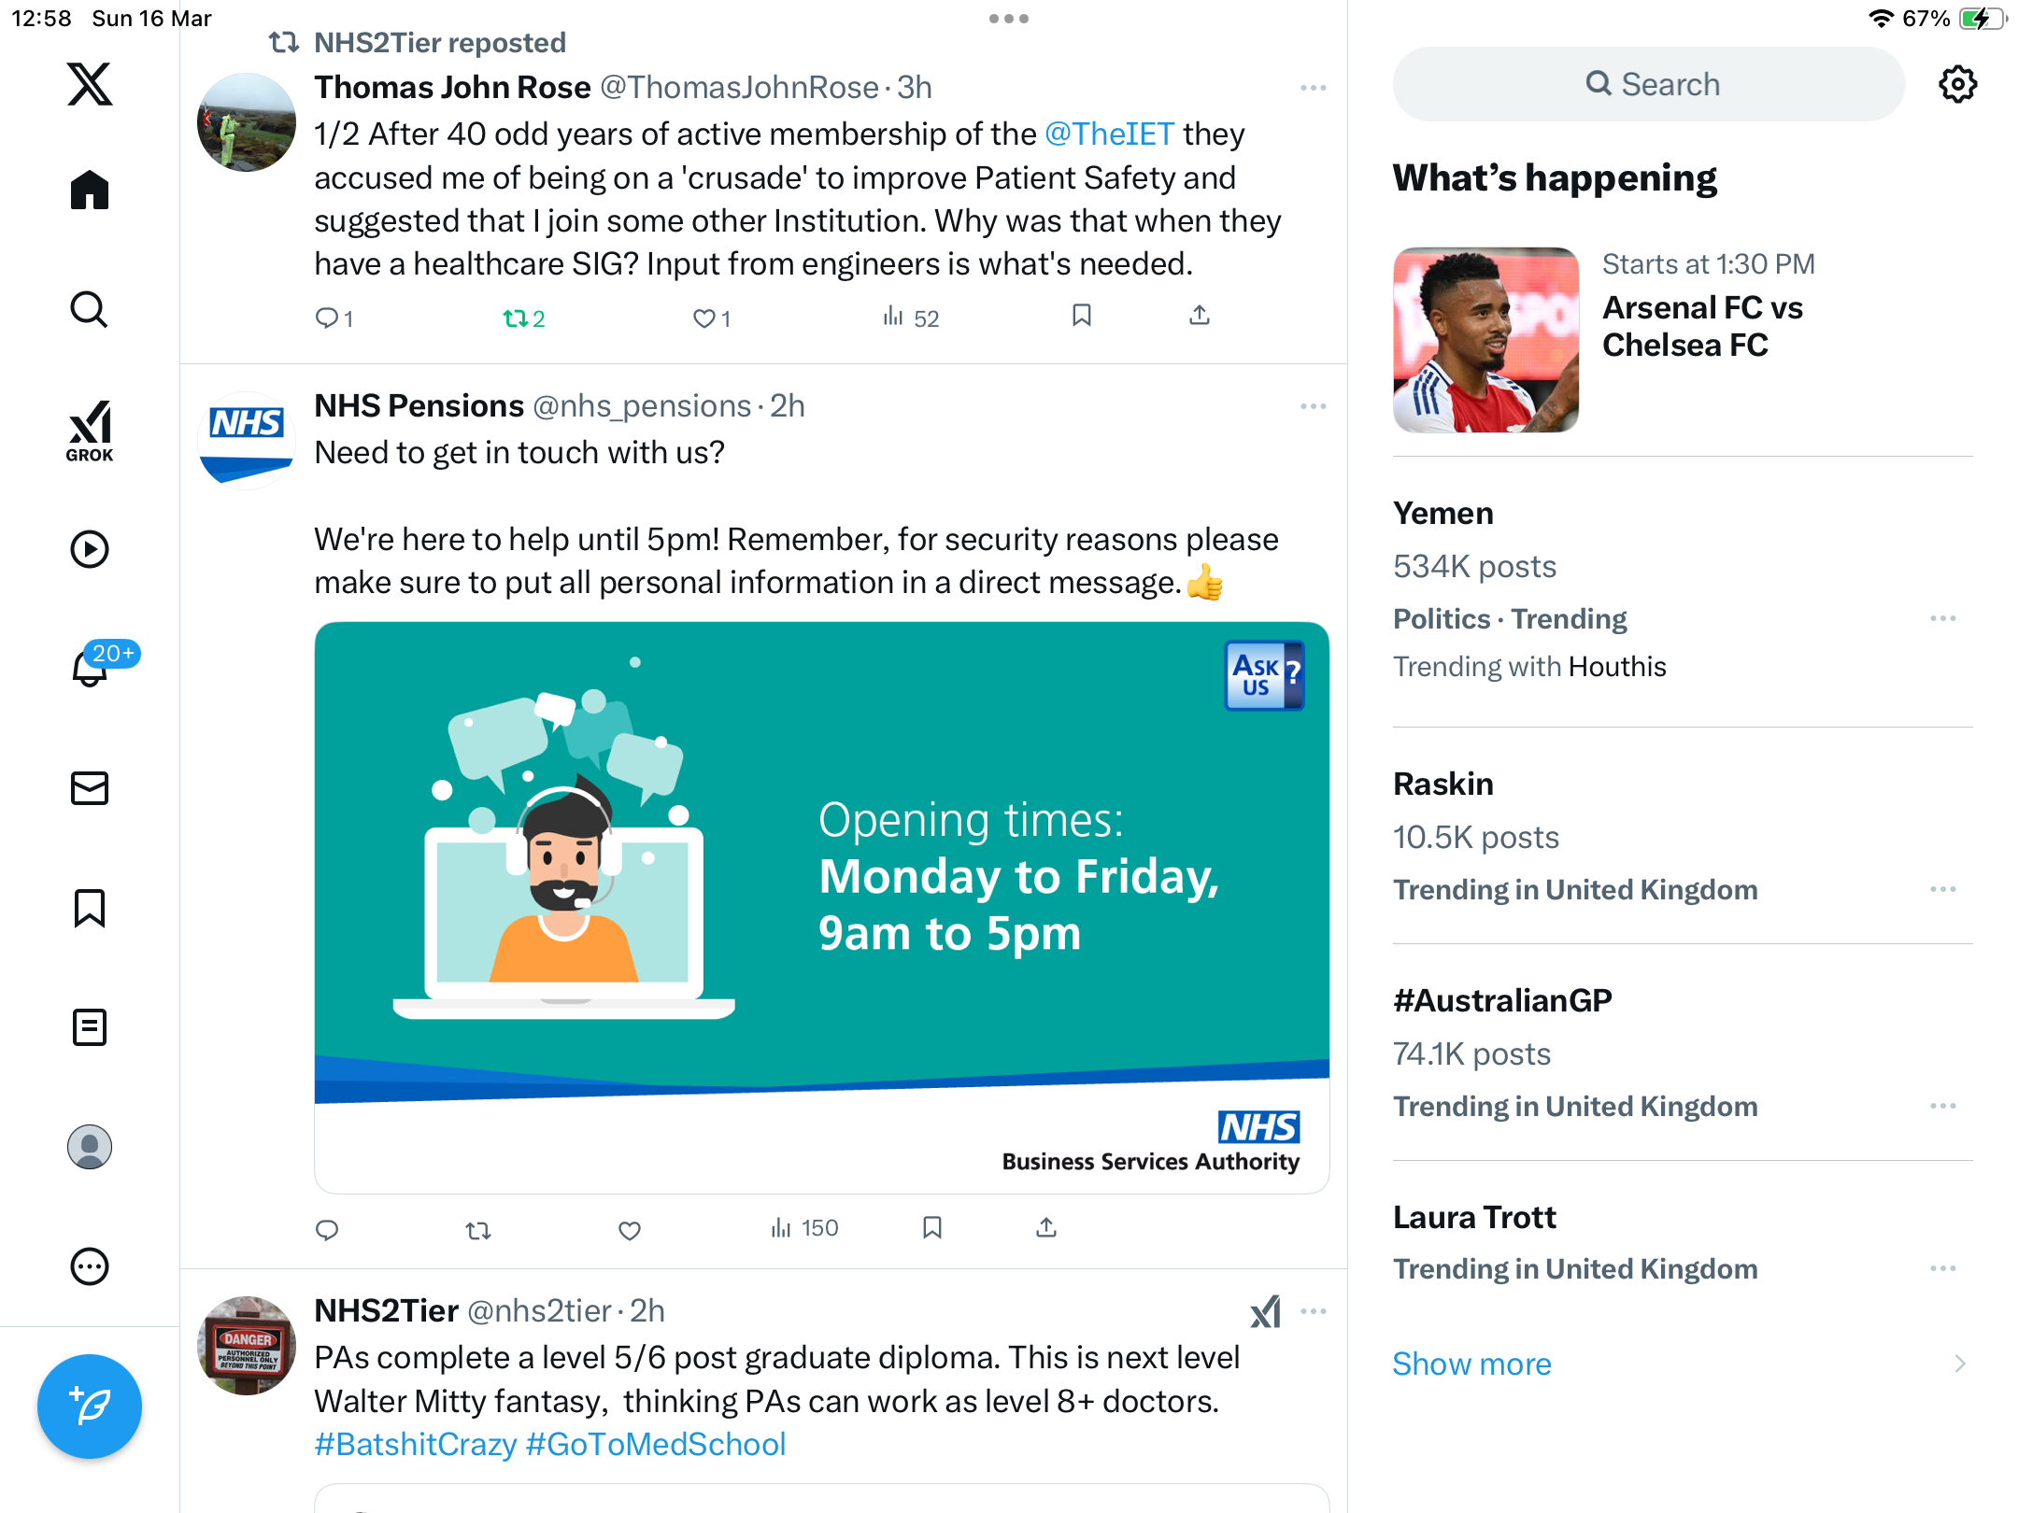Image resolution: width=2018 pixels, height=1513 pixels.
Task: Open the @TheIET mention link
Action: click(1109, 134)
